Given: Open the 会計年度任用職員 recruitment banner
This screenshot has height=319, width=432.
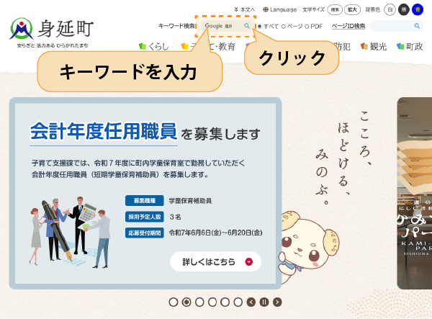Looking at the screenshot, I should coord(145,193).
